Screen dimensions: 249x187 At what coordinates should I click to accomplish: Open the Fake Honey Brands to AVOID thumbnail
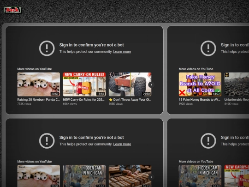click(200, 84)
